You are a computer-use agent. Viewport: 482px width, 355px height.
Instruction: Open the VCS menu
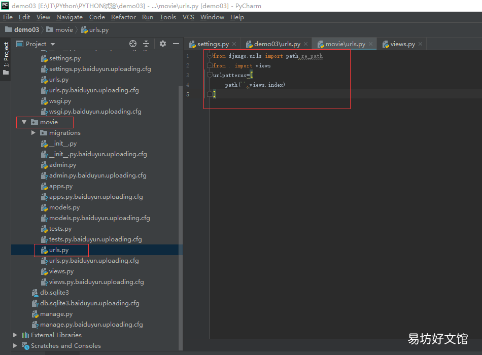click(188, 17)
